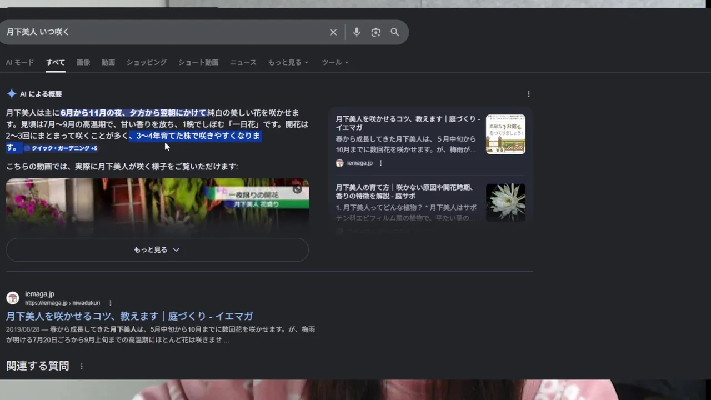The height and width of the screenshot is (400, 711).
Task: Open the ニュース tab
Action: pyautogui.click(x=243, y=62)
